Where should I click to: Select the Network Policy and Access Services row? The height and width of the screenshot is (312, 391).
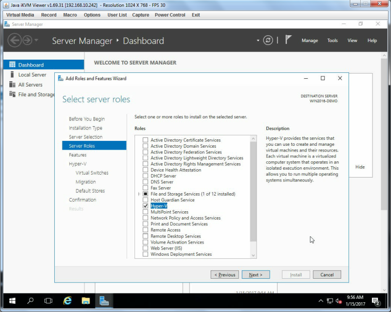[x=186, y=218]
